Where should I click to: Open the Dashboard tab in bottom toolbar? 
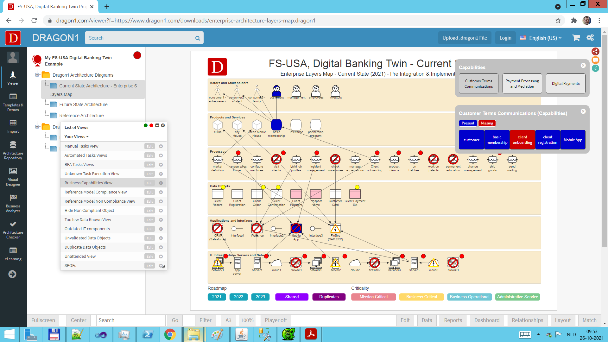(487, 320)
